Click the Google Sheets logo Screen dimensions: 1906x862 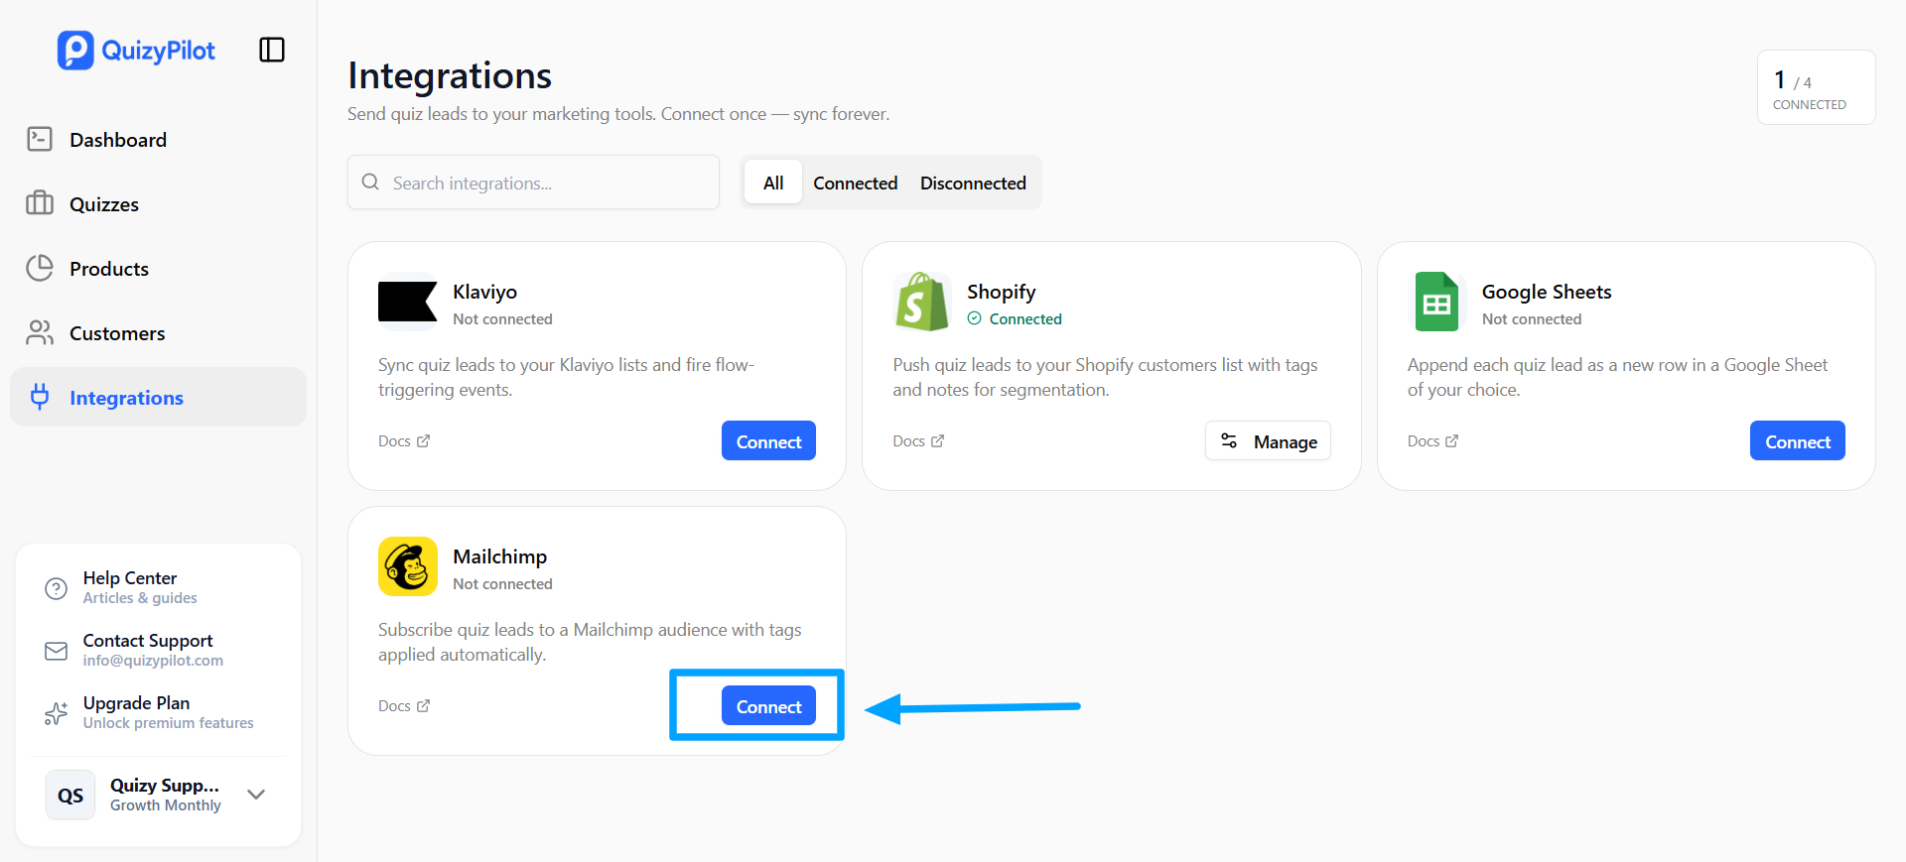1436,302
